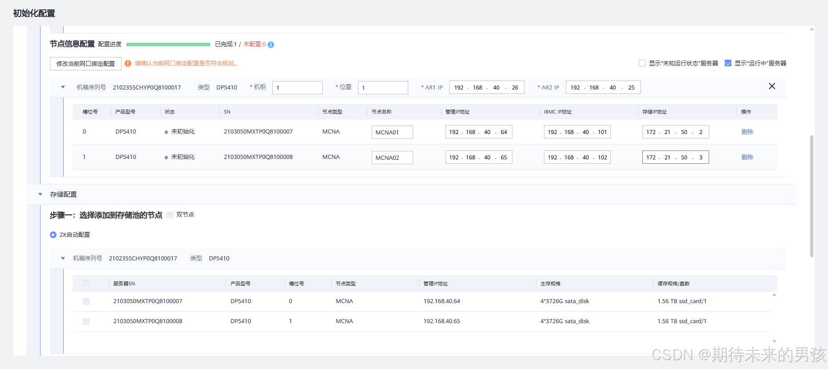This screenshot has height=369, width=828.
Task: Click storage IP field 172.21.50.2
Action: click(675, 132)
